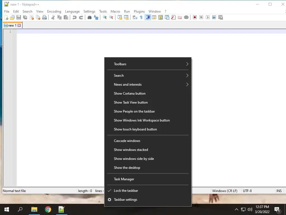Click the Synchronize vertical scrolling icon
Screen dimensions: 286x215
[x=120, y=17]
